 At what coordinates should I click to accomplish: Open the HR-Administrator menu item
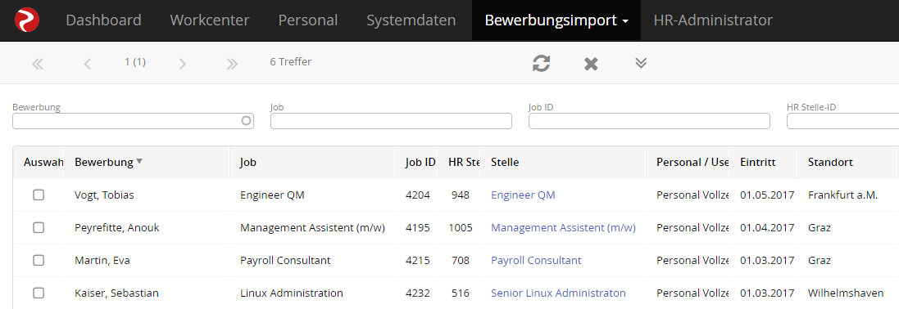click(713, 20)
